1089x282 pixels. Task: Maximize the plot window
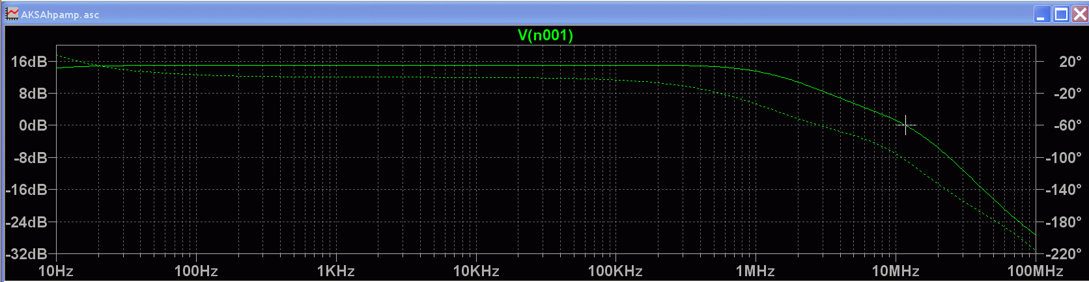tap(1061, 14)
